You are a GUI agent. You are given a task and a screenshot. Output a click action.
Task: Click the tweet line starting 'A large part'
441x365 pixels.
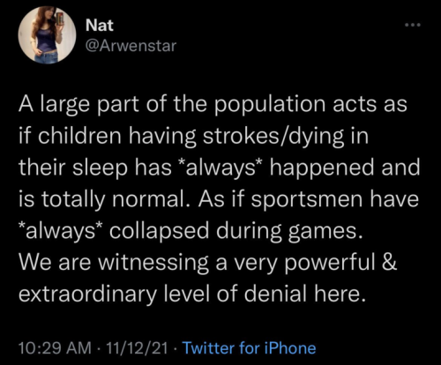tap(213, 105)
